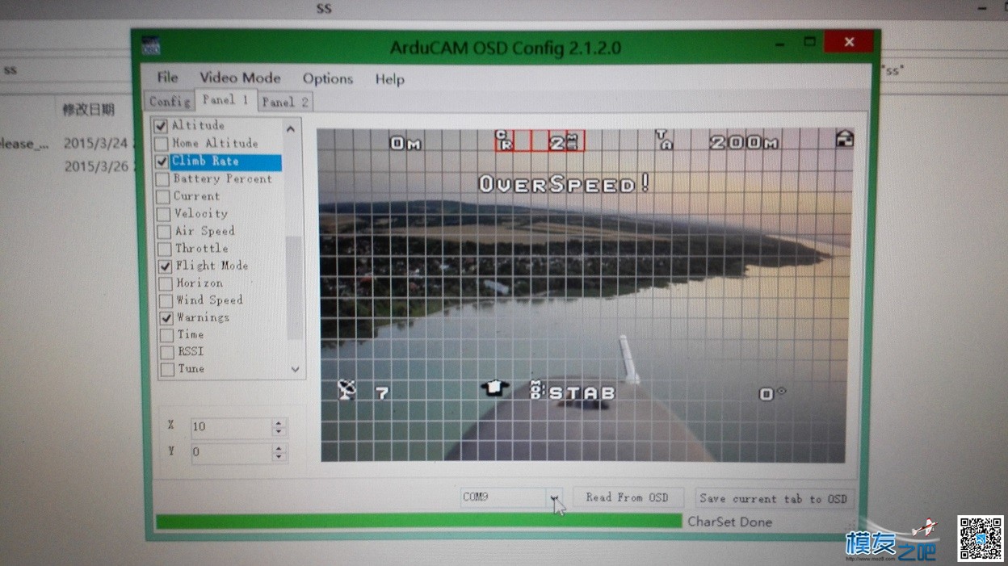Enable the RSSI checkbox
This screenshot has height=566, width=1008.
tap(167, 352)
